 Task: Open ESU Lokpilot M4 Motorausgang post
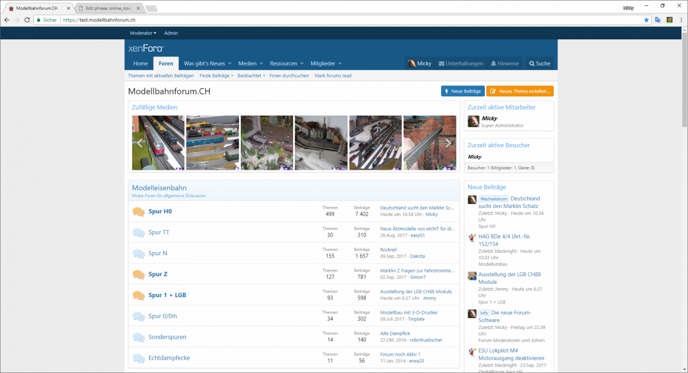pyautogui.click(x=511, y=354)
